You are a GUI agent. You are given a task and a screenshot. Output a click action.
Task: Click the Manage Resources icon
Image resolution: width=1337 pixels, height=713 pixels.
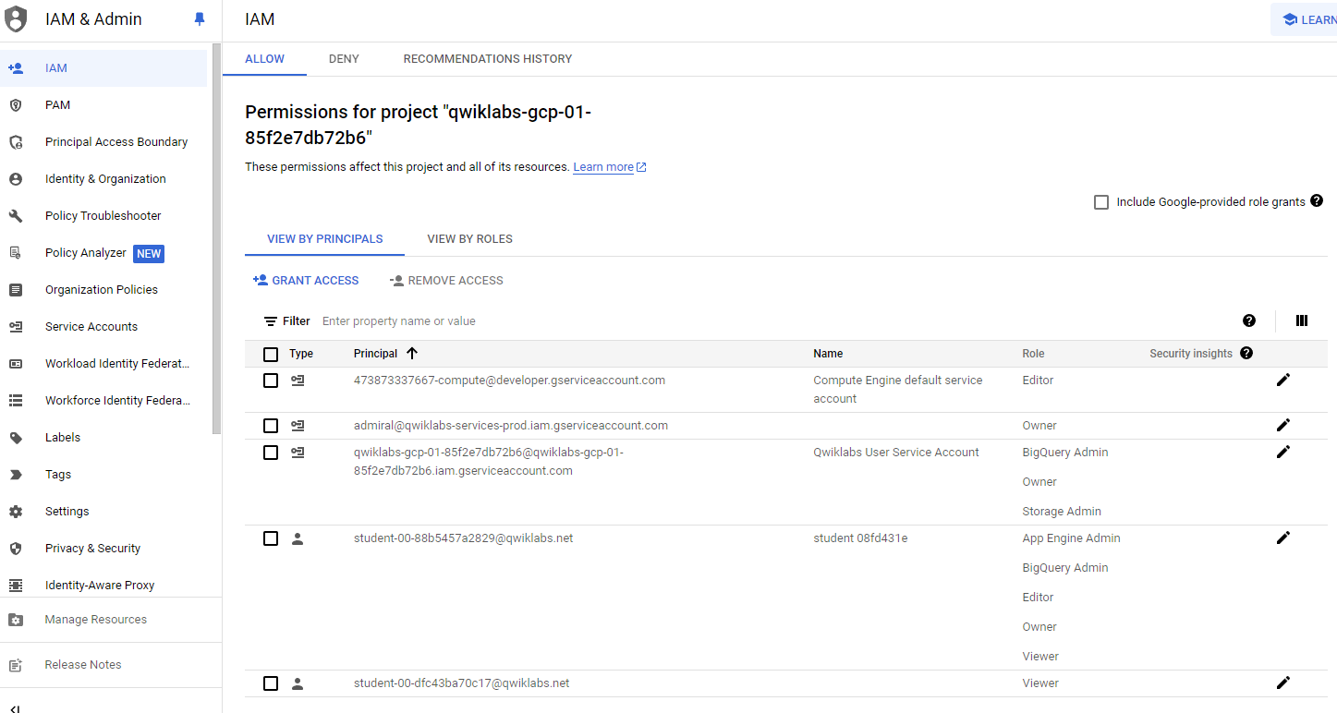coord(16,620)
